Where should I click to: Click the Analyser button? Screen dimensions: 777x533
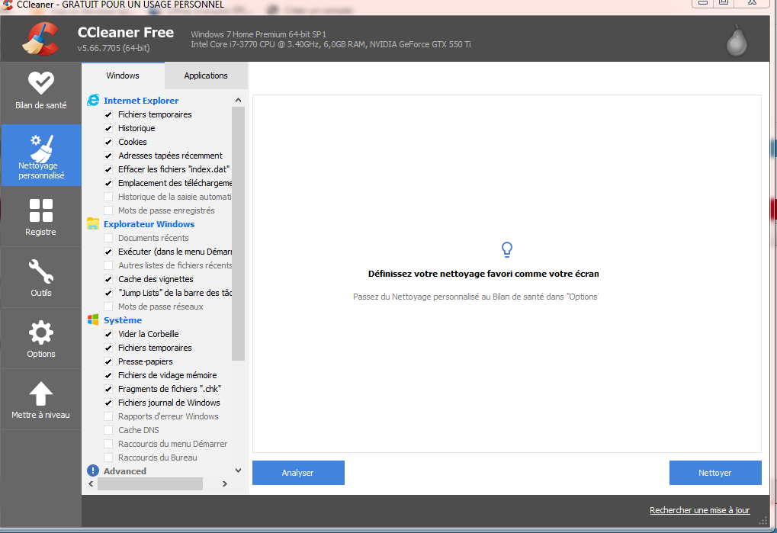298,473
